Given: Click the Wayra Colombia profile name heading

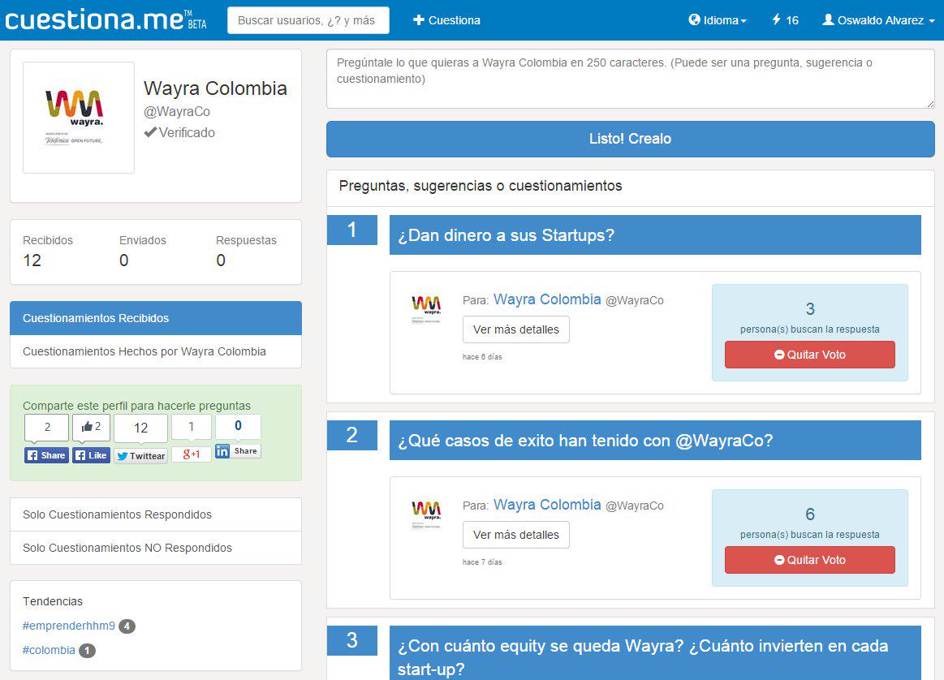Looking at the screenshot, I should click(x=215, y=88).
